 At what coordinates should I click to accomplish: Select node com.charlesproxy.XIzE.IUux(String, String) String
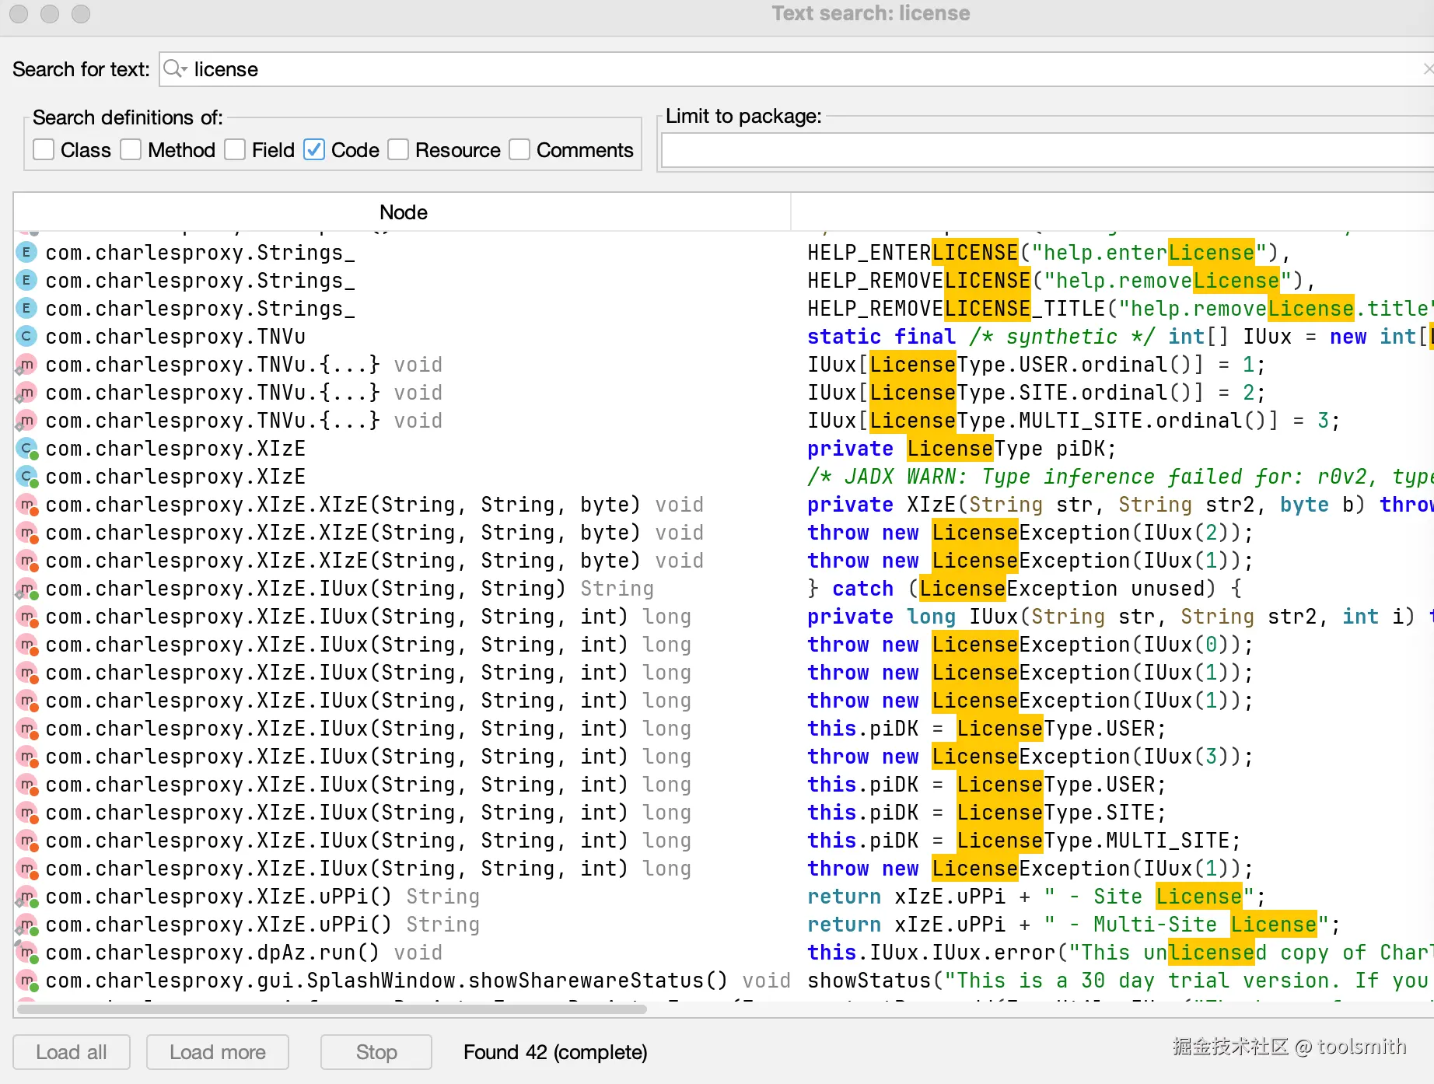(x=350, y=589)
